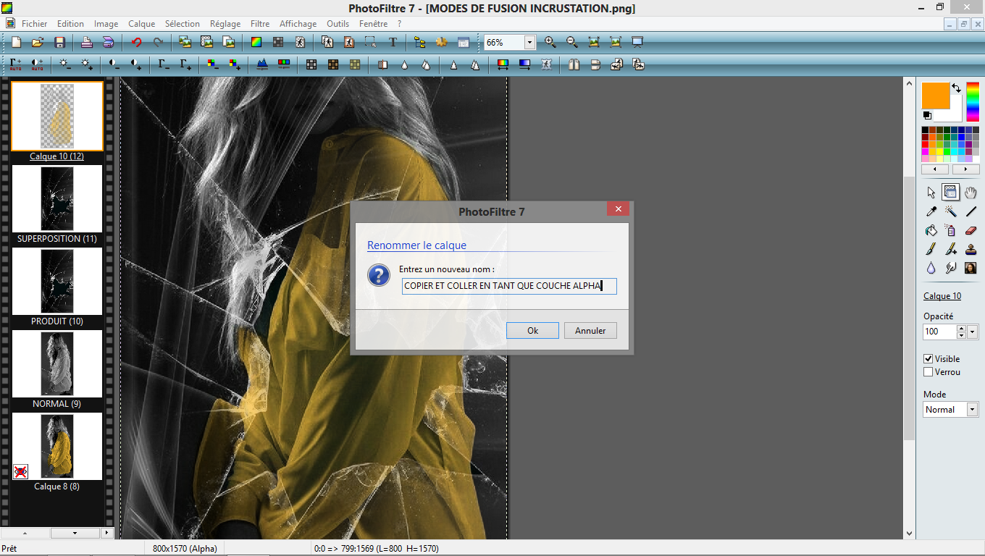Select the Paint bucket fill tool
Viewport: 985px width, 556px height.
point(931,230)
